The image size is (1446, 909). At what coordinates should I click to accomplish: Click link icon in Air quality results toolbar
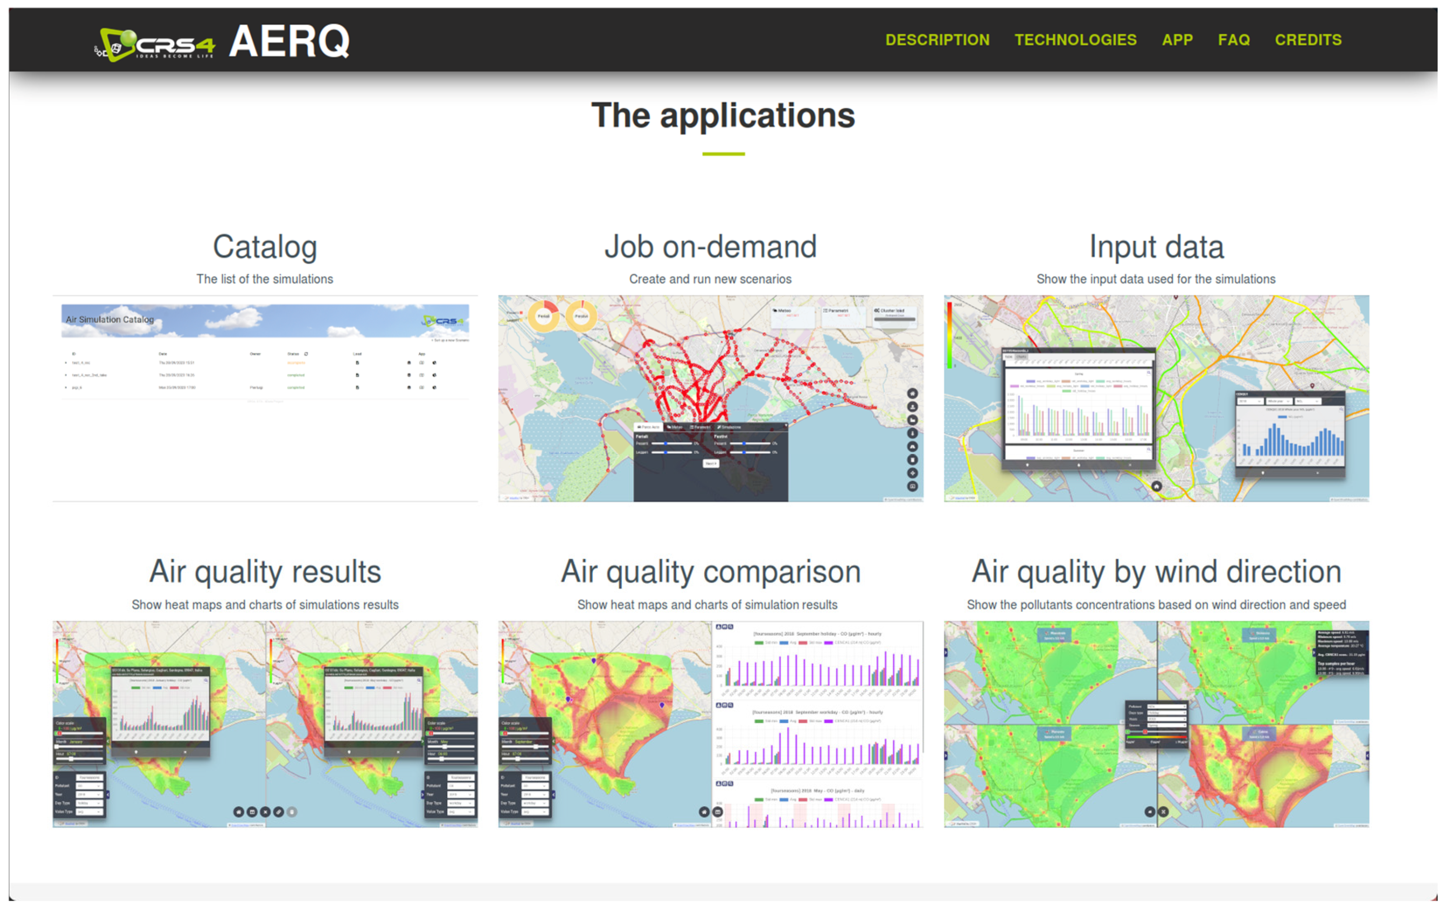(279, 812)
